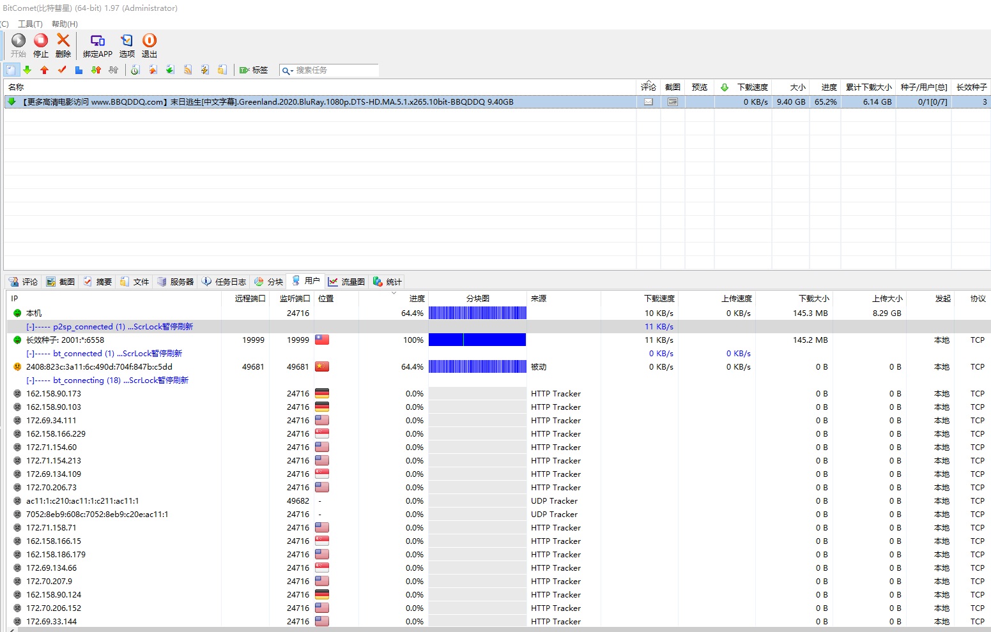Click the lightning bolt document icon
The width and height of the screenshot is (991, 632).
pos(205,70)
